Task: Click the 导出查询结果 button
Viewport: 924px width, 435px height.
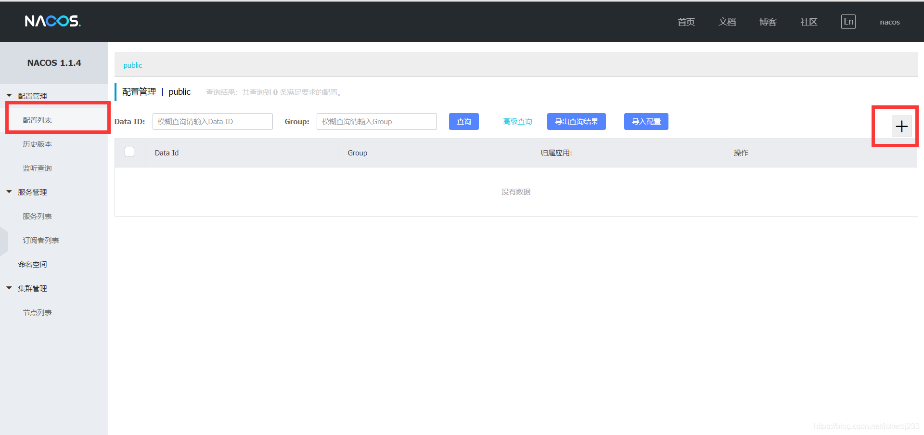Action: (x=577, y=122)
